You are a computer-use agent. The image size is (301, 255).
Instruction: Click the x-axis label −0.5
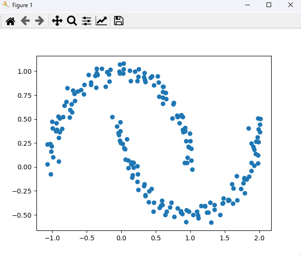coord(87,238)
